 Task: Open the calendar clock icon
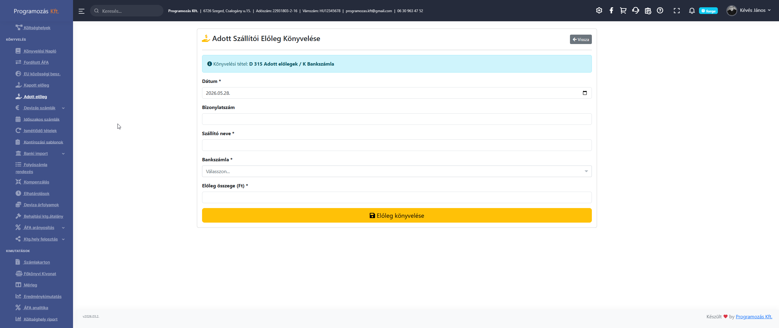pos(648,11)
